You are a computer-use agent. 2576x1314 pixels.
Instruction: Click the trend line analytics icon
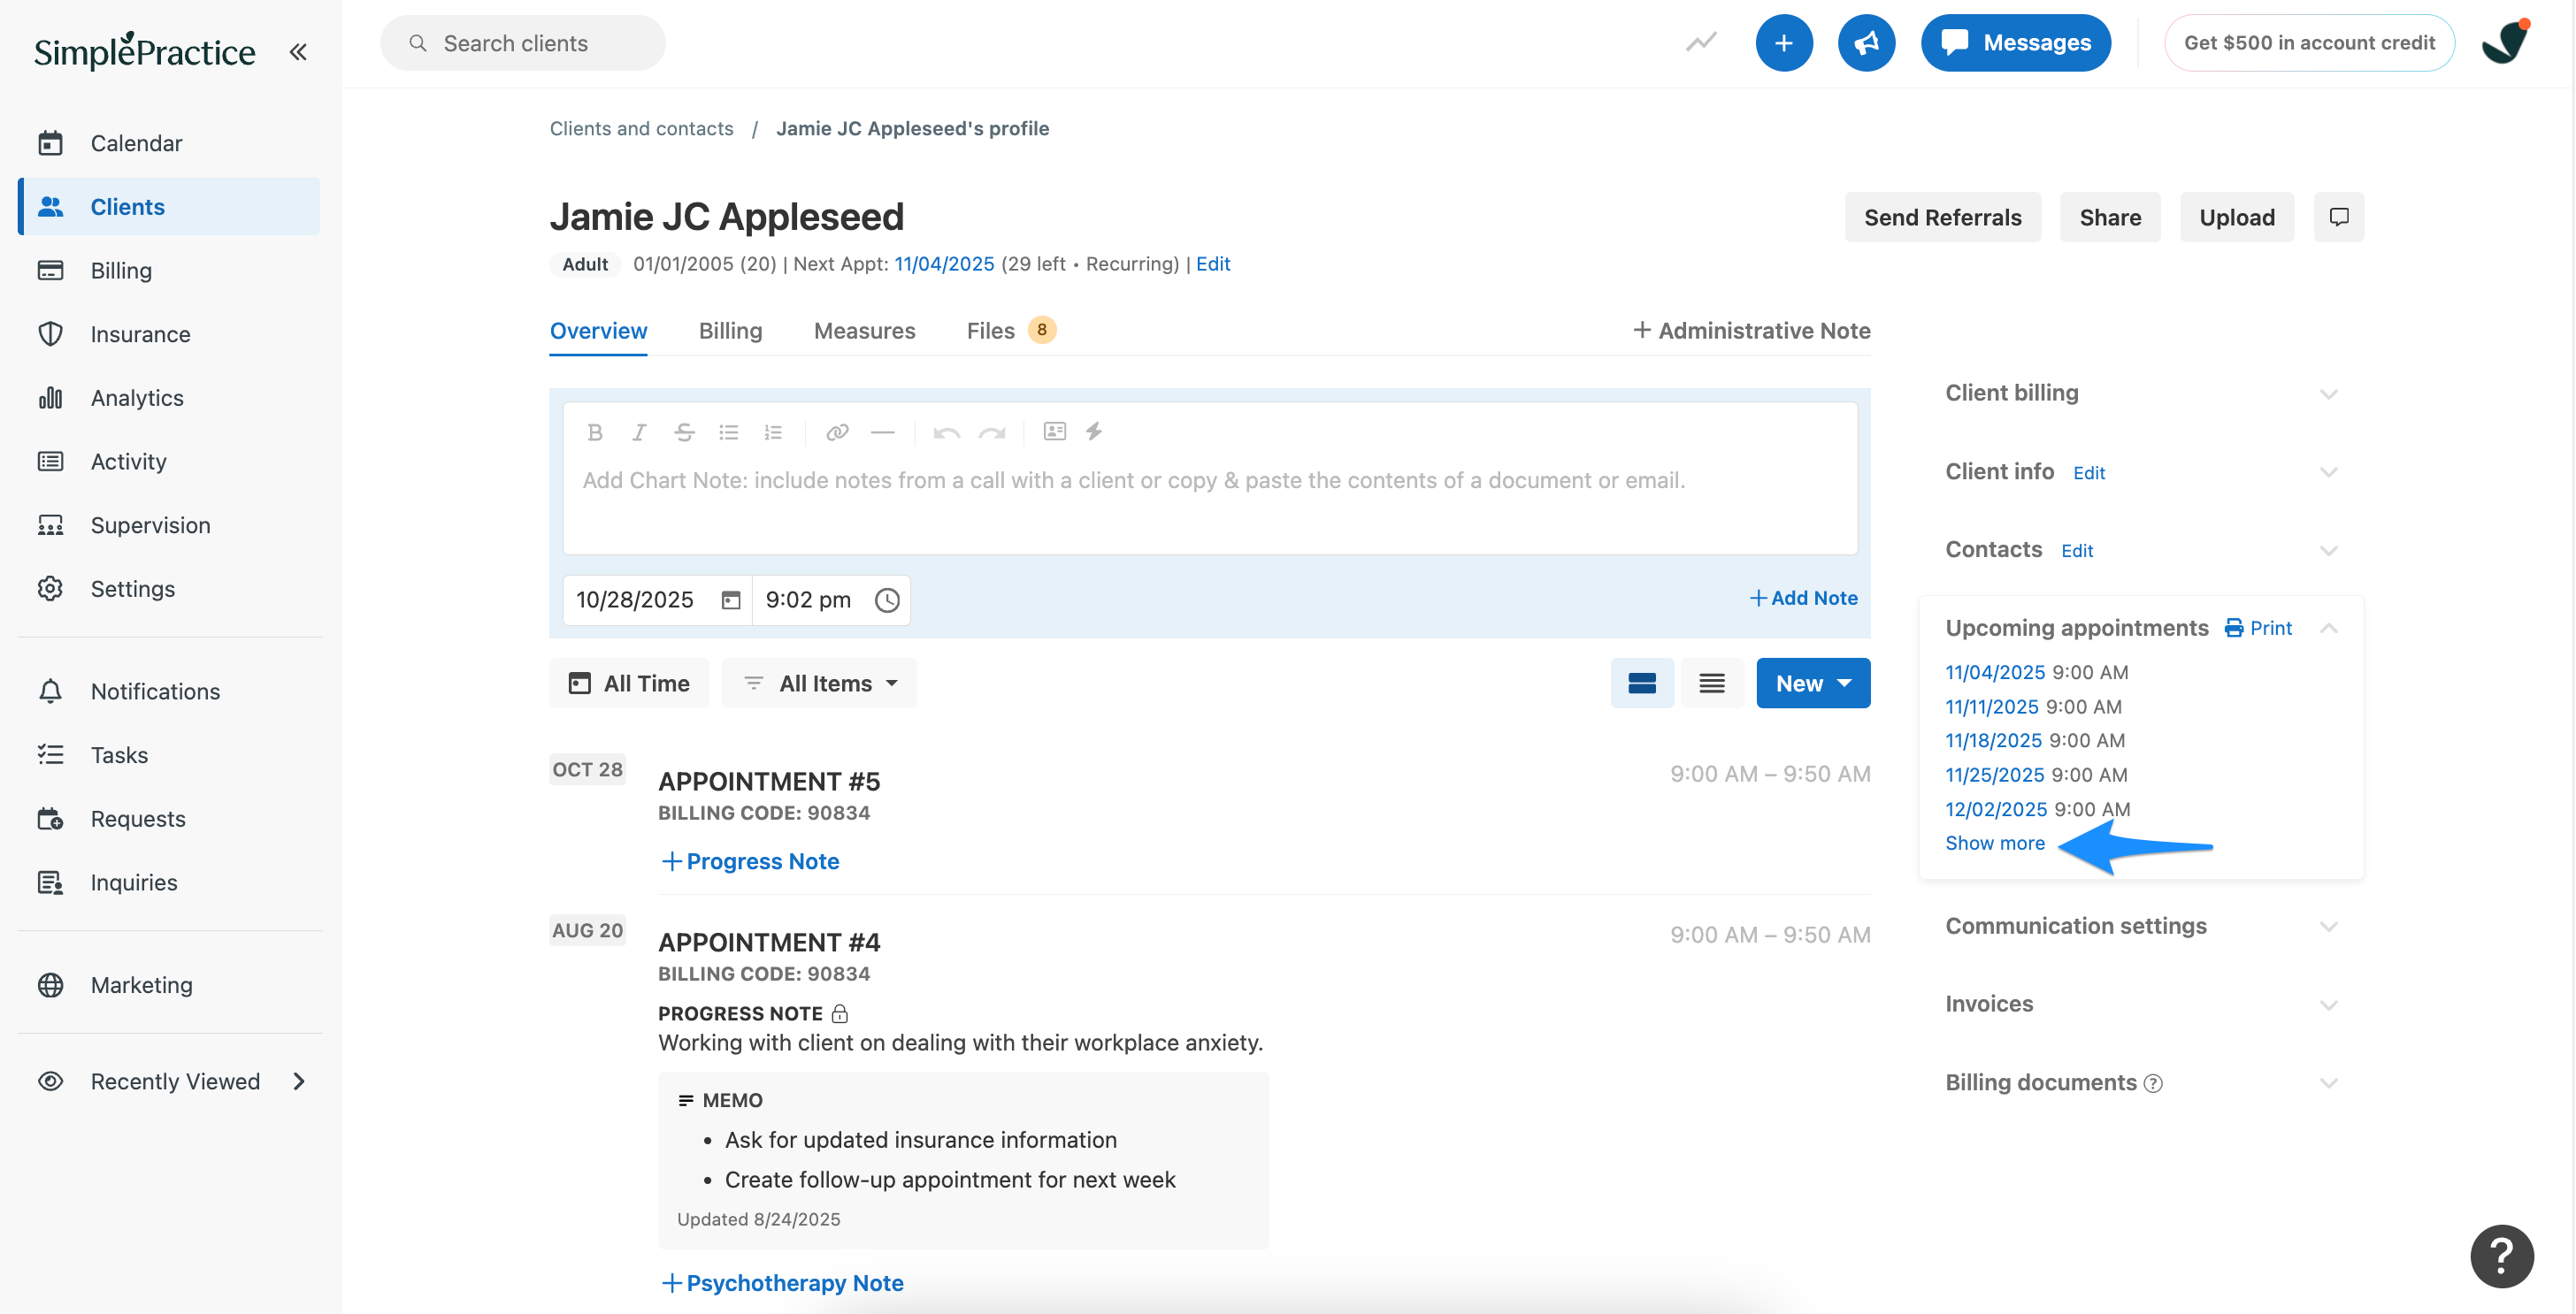tap(1700, 42)
